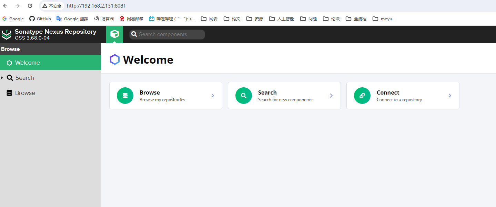Open the Google 翻譯 bookmark
Image resolution: width=496 pixels, height=207 pixels.
pos(73,19)
